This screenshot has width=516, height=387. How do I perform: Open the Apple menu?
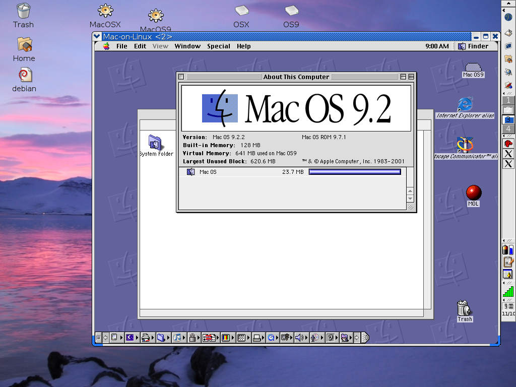pyautogui.click(x=106, y=46)
